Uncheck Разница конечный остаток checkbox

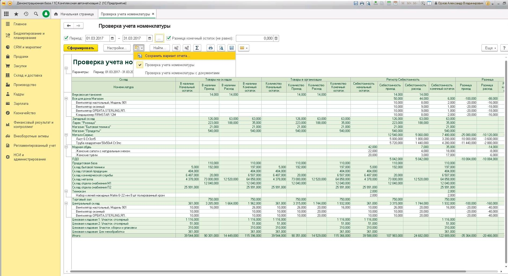point(169,38)
